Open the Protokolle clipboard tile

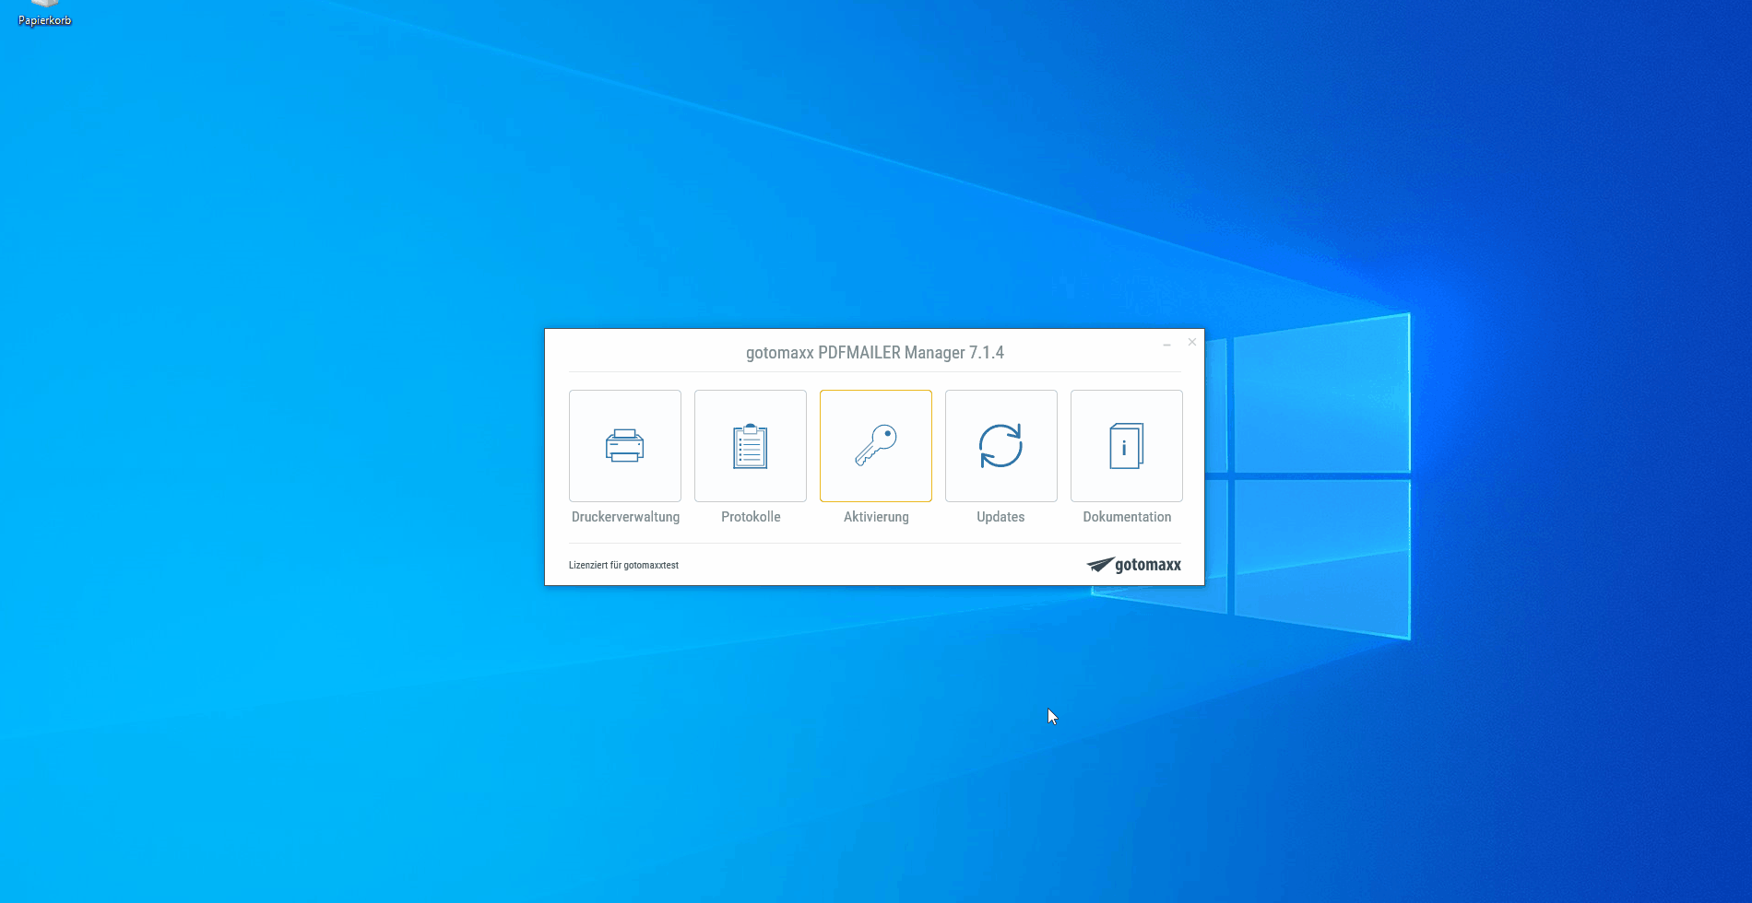751,446
